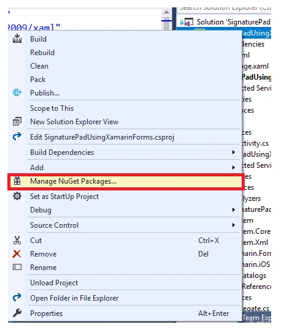The image size is (284, 330).
Task: Click the arrow icon beside Open Folder
Action: [x=17, y=298]
